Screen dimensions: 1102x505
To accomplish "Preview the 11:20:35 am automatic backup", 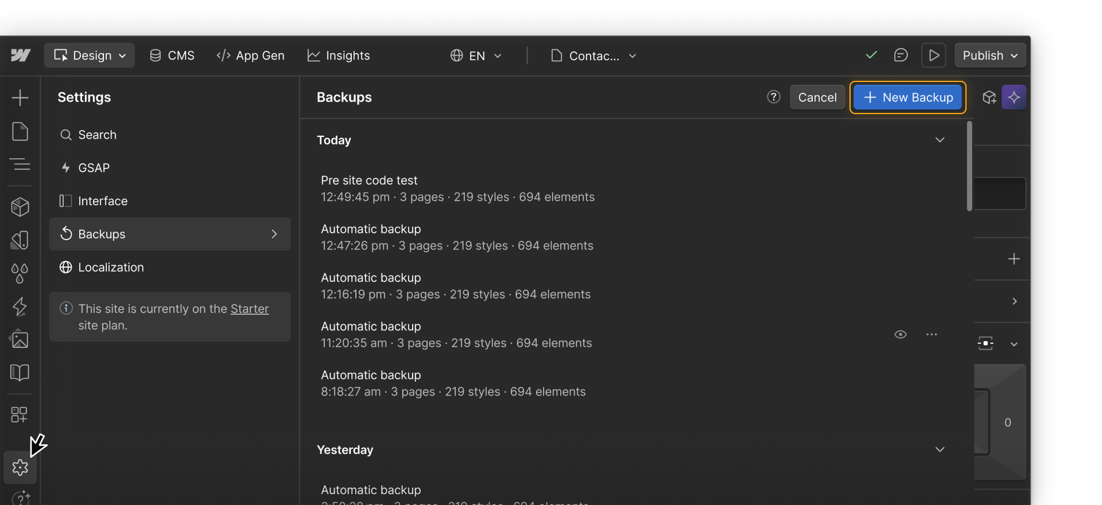I will (901, 334).
